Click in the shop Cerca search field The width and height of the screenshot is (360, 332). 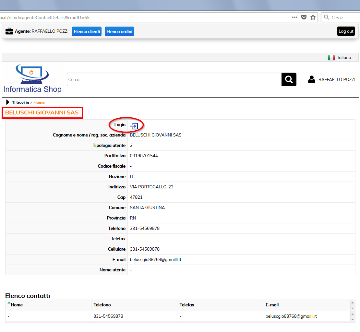174,79
